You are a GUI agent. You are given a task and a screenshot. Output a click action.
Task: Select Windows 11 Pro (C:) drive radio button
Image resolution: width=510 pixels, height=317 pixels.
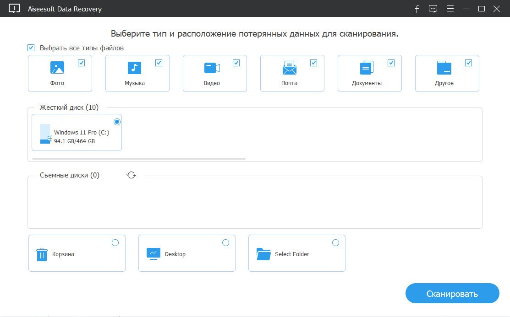click(117, 122)
